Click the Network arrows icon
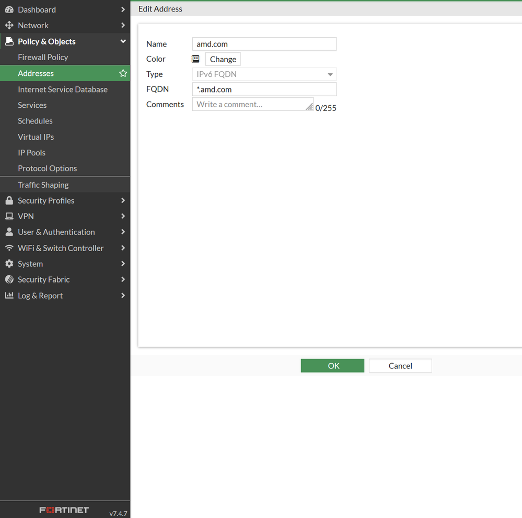The height and width of the screenshot is (518, 522). [x=9, y=25]
